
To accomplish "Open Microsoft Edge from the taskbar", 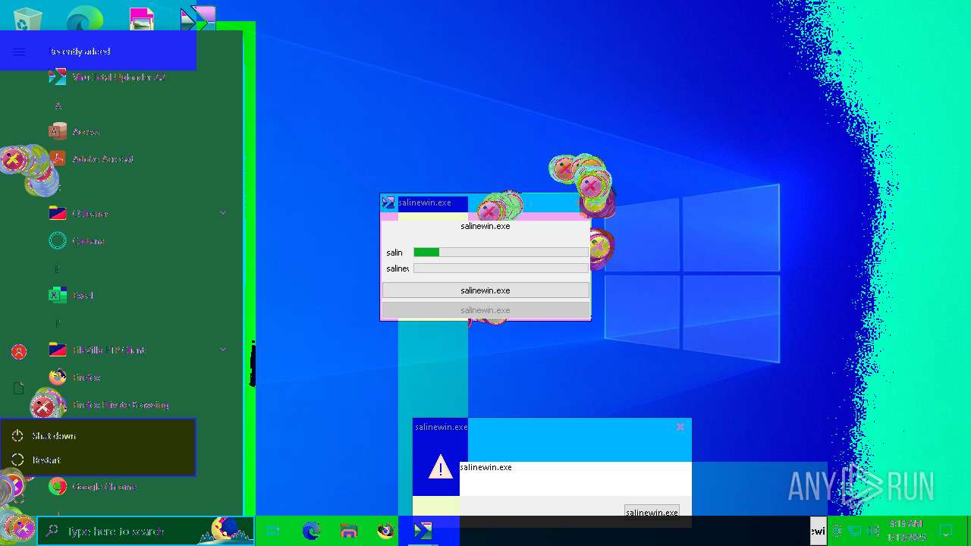I will (x=311, y=531).
